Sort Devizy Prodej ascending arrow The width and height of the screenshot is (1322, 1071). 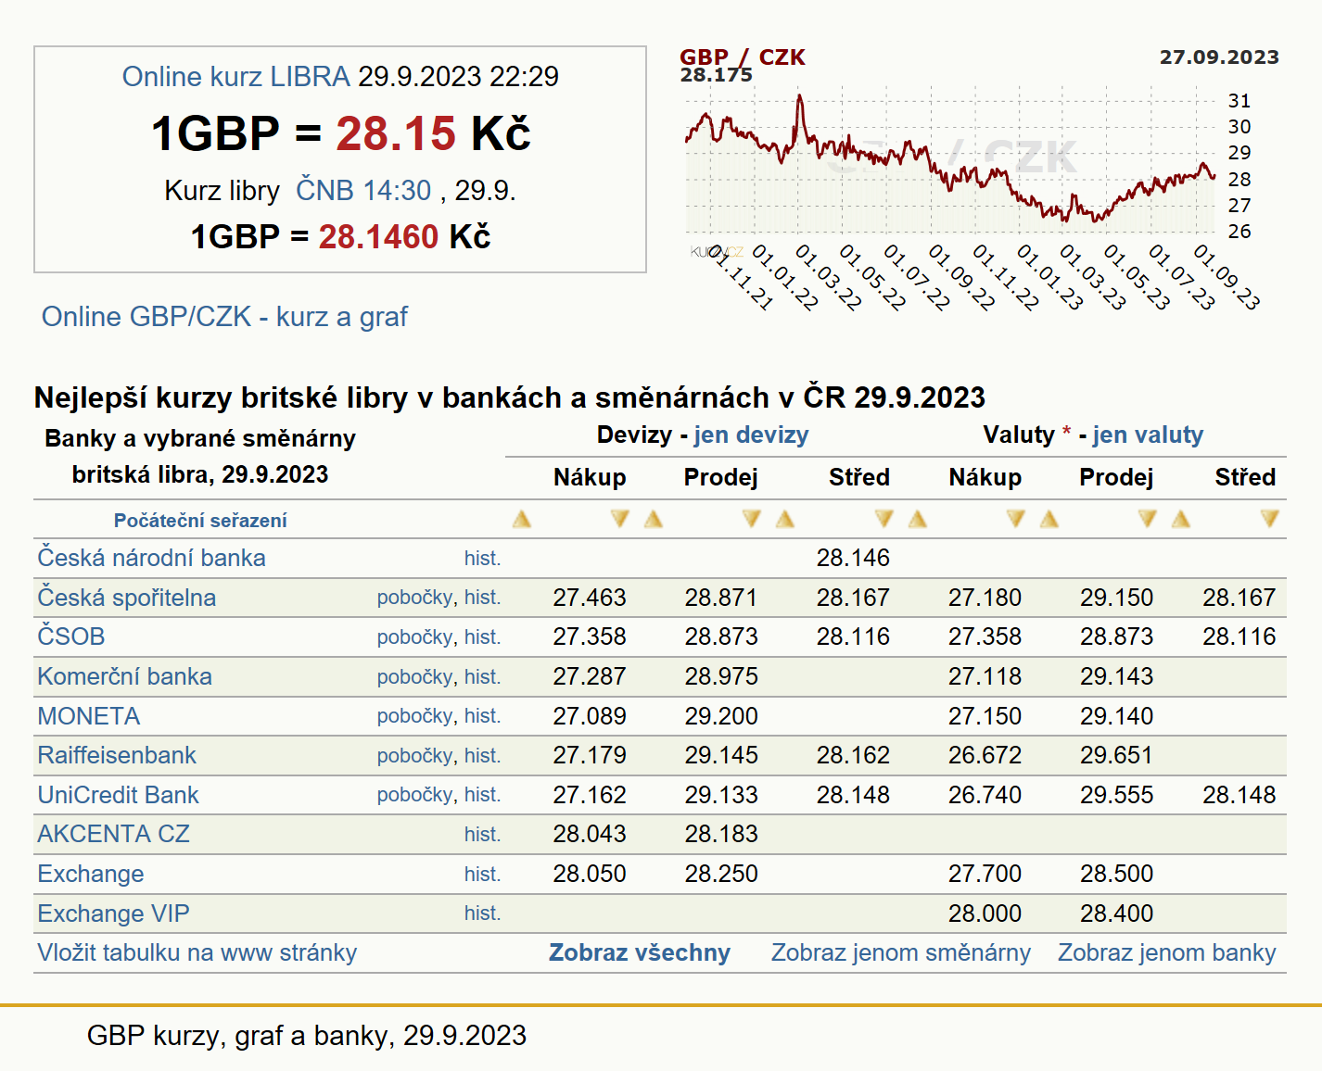[x=654, y=519]
